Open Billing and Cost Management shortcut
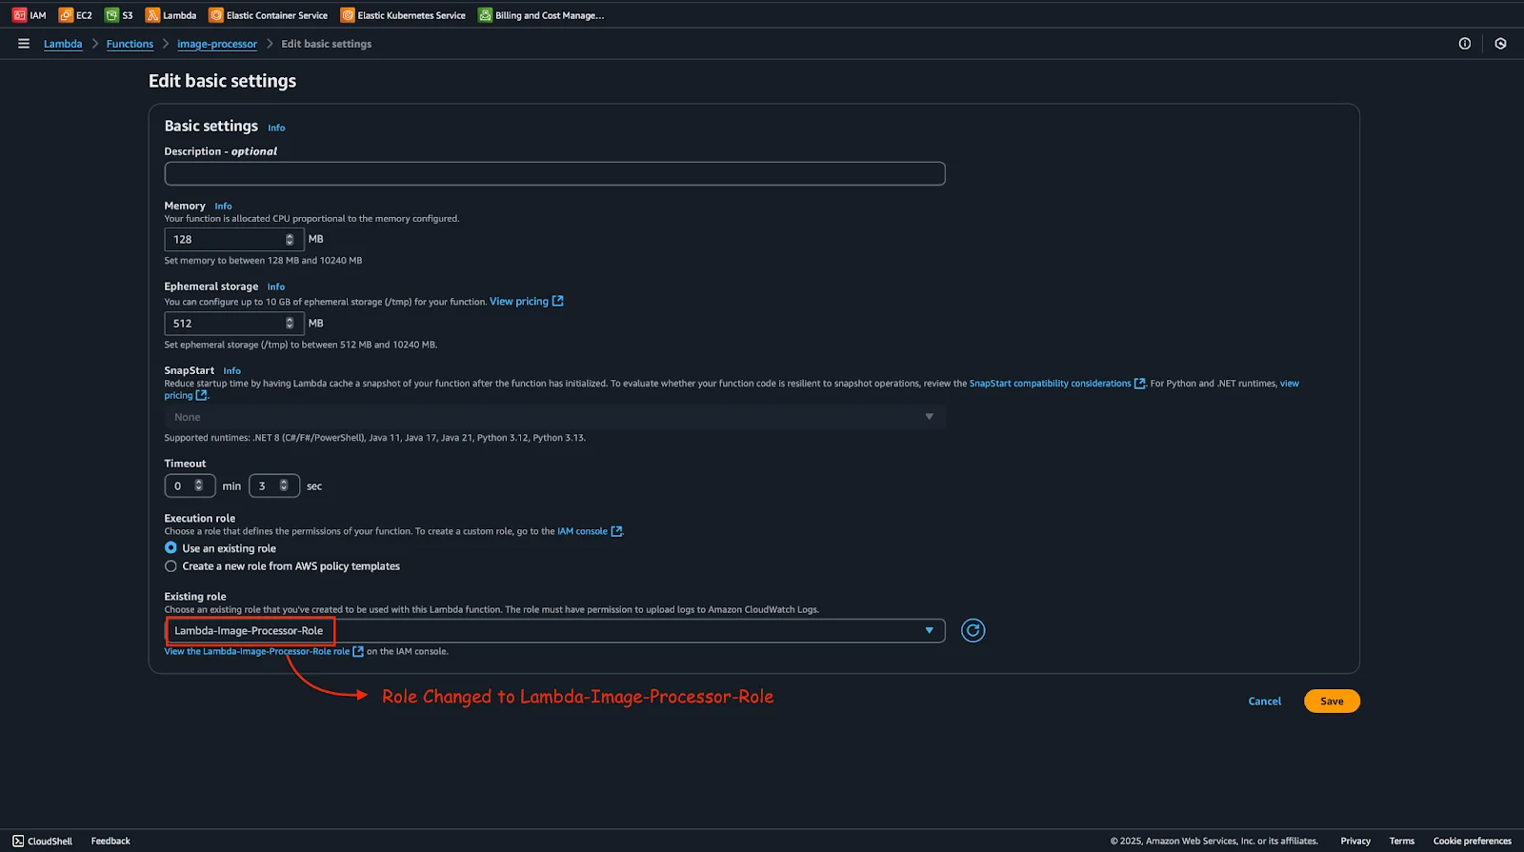 (541, 15)
